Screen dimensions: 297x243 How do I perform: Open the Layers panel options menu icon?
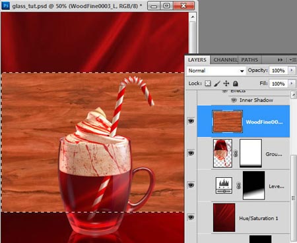pos(293,60)
